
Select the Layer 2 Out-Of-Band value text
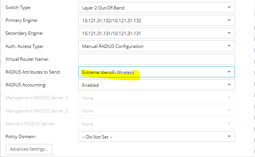click(x=103, y=8)
